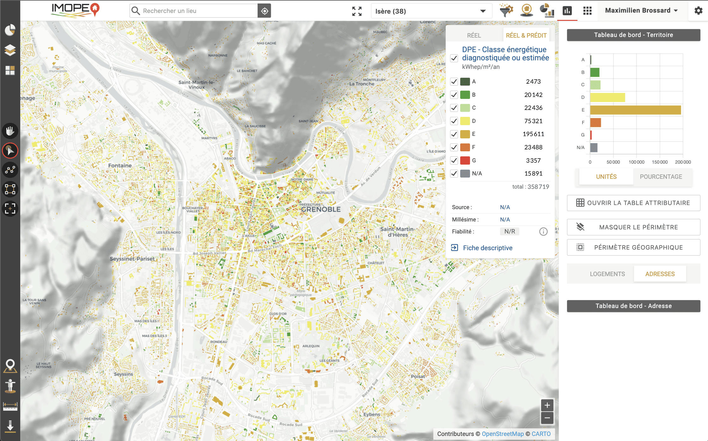This screenshot has width=708, height=441.
Task: Open the nine-dot apps grid menu
Action: point(587,11)
